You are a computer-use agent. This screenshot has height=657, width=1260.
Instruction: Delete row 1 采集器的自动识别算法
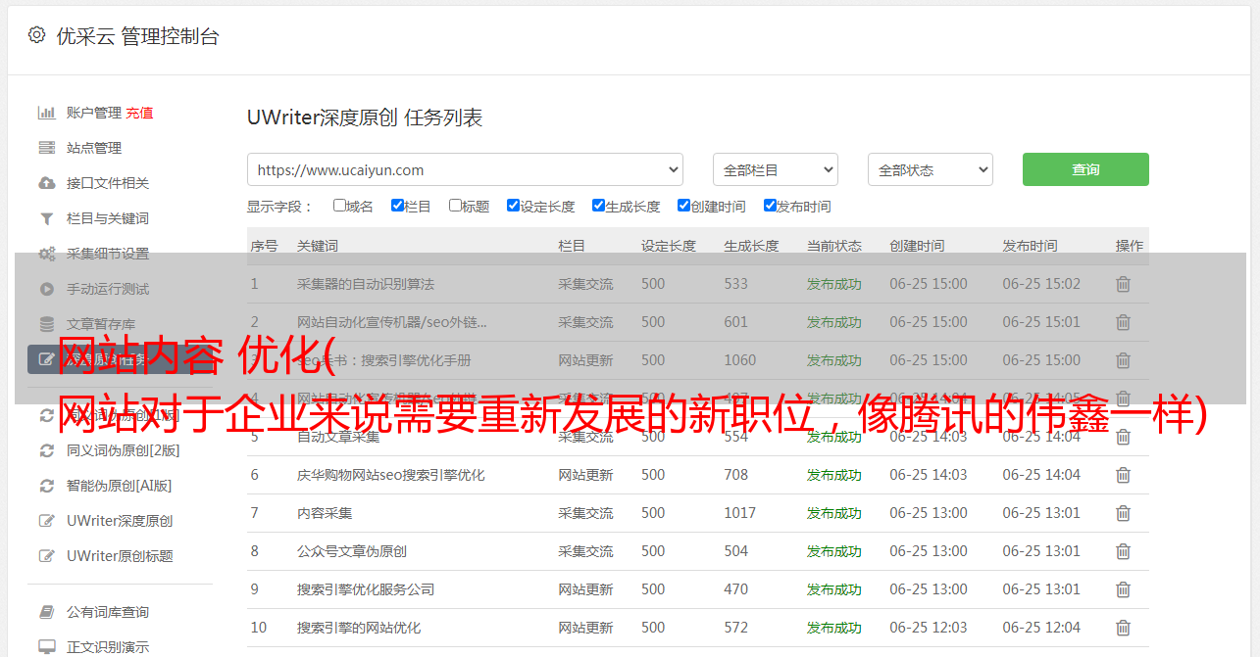[1123, 284]
